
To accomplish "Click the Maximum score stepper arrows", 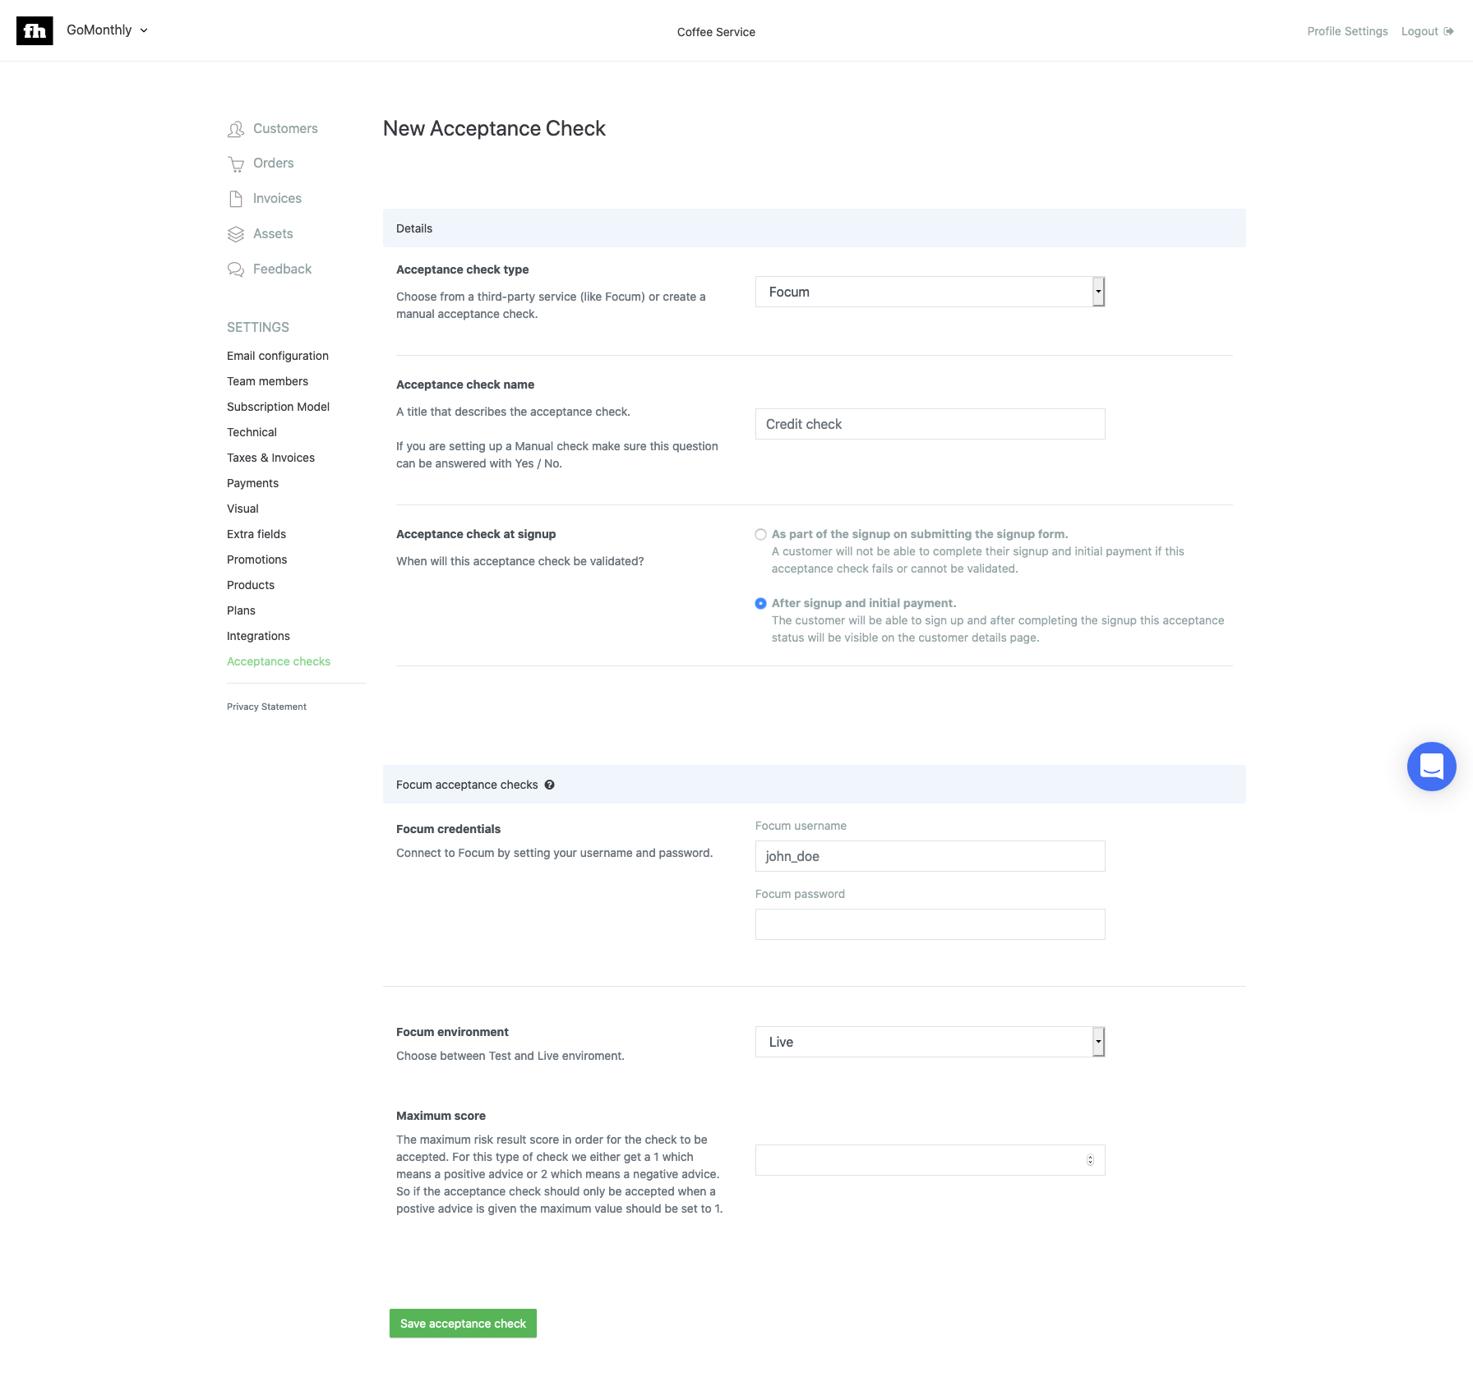I will pyautogui.click(x=1090, y=1160).
